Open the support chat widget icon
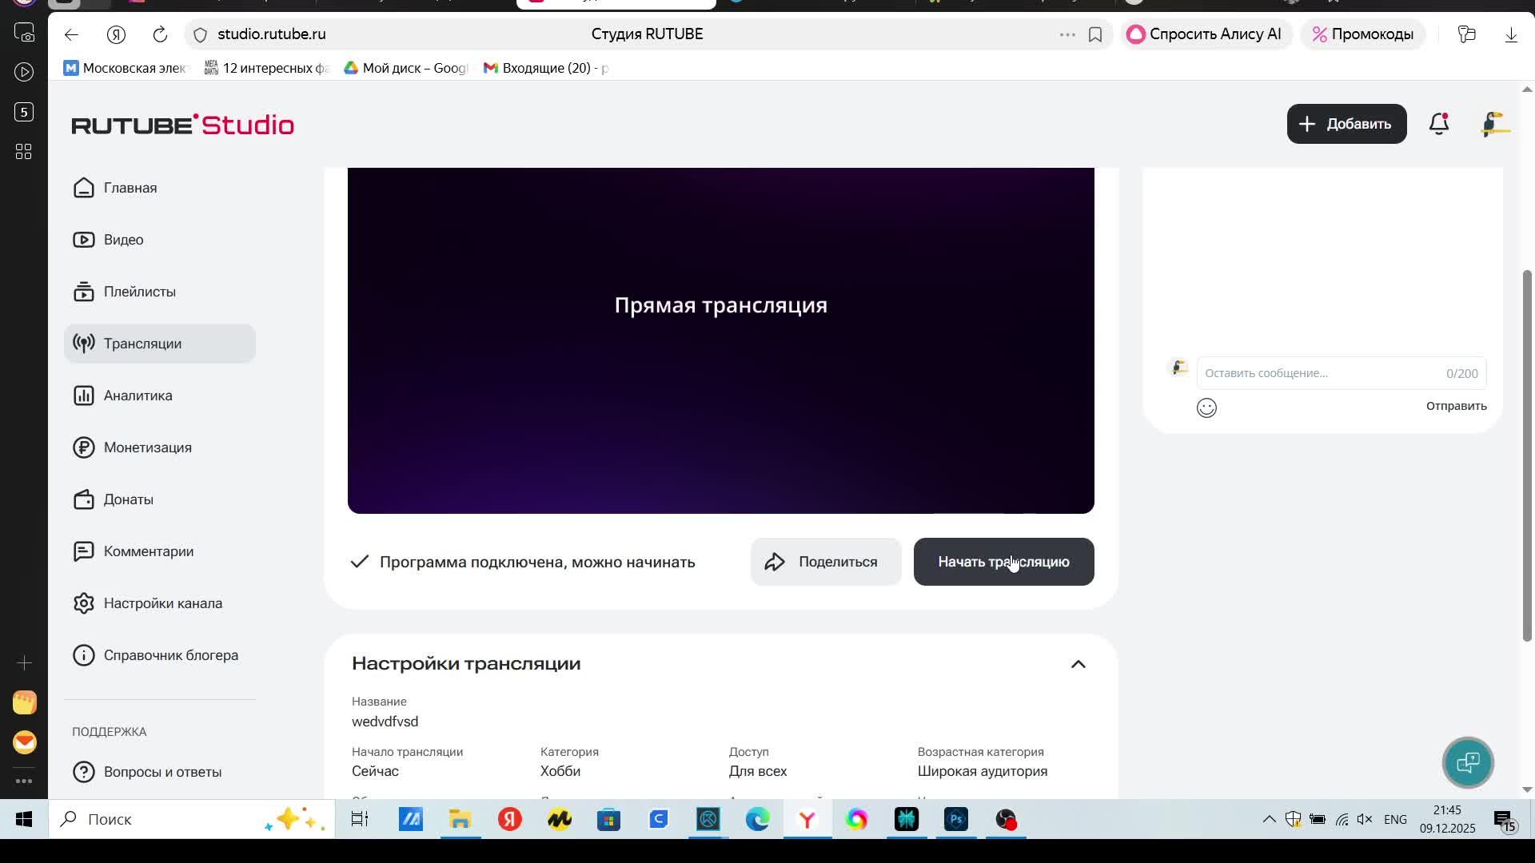Viewport: 1535px width, 863px height. tap(1468, 762)
